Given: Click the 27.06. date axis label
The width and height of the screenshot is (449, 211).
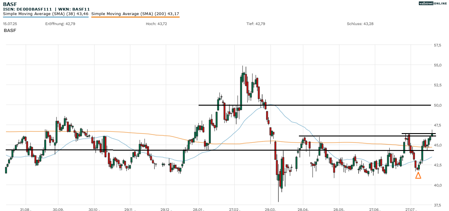Looking at the screenshot, I should (x=375, y=209).
